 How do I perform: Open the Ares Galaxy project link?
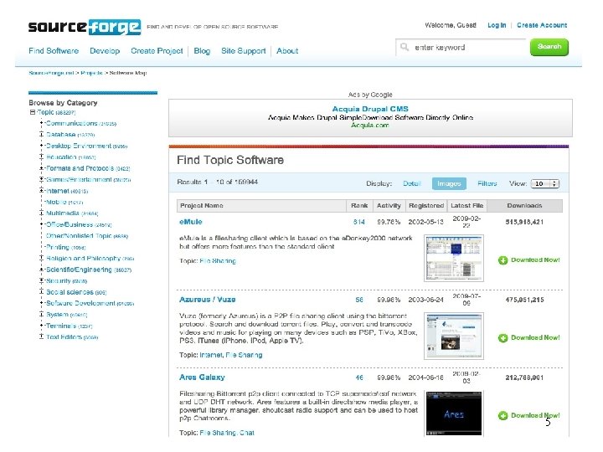(202, 377)
